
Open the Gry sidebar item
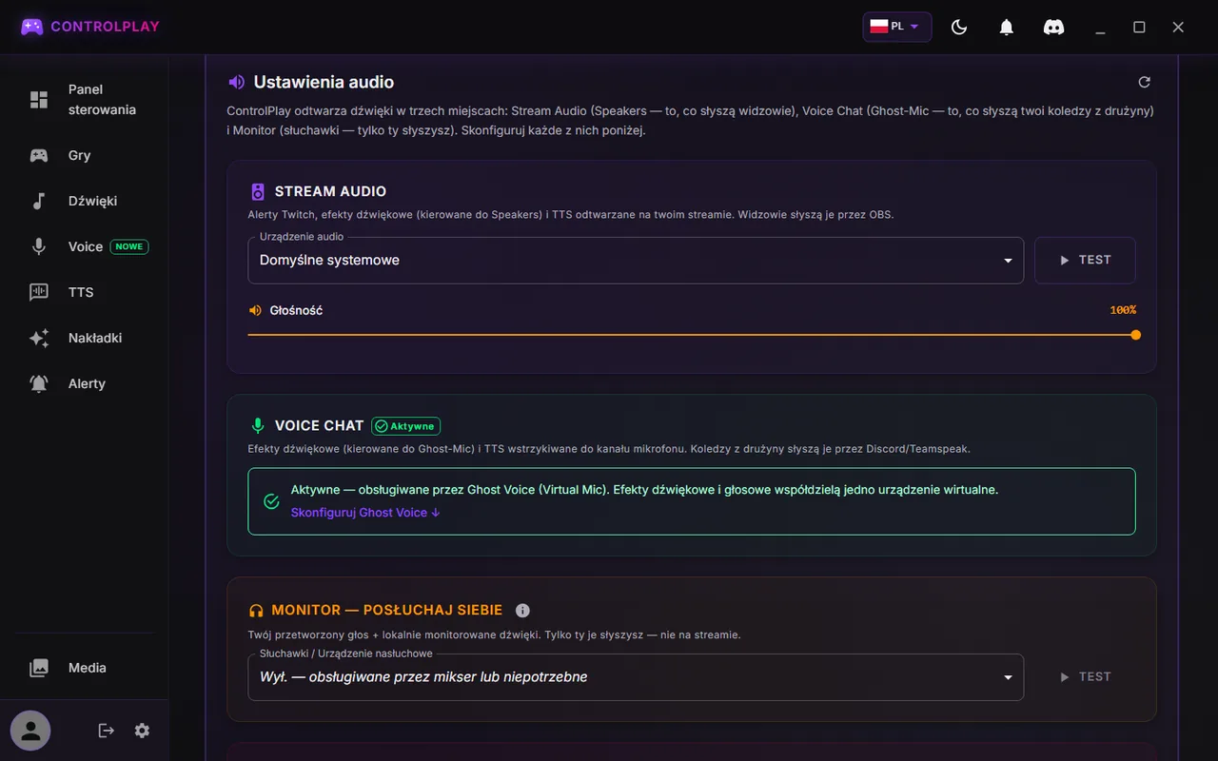(85, 155)
